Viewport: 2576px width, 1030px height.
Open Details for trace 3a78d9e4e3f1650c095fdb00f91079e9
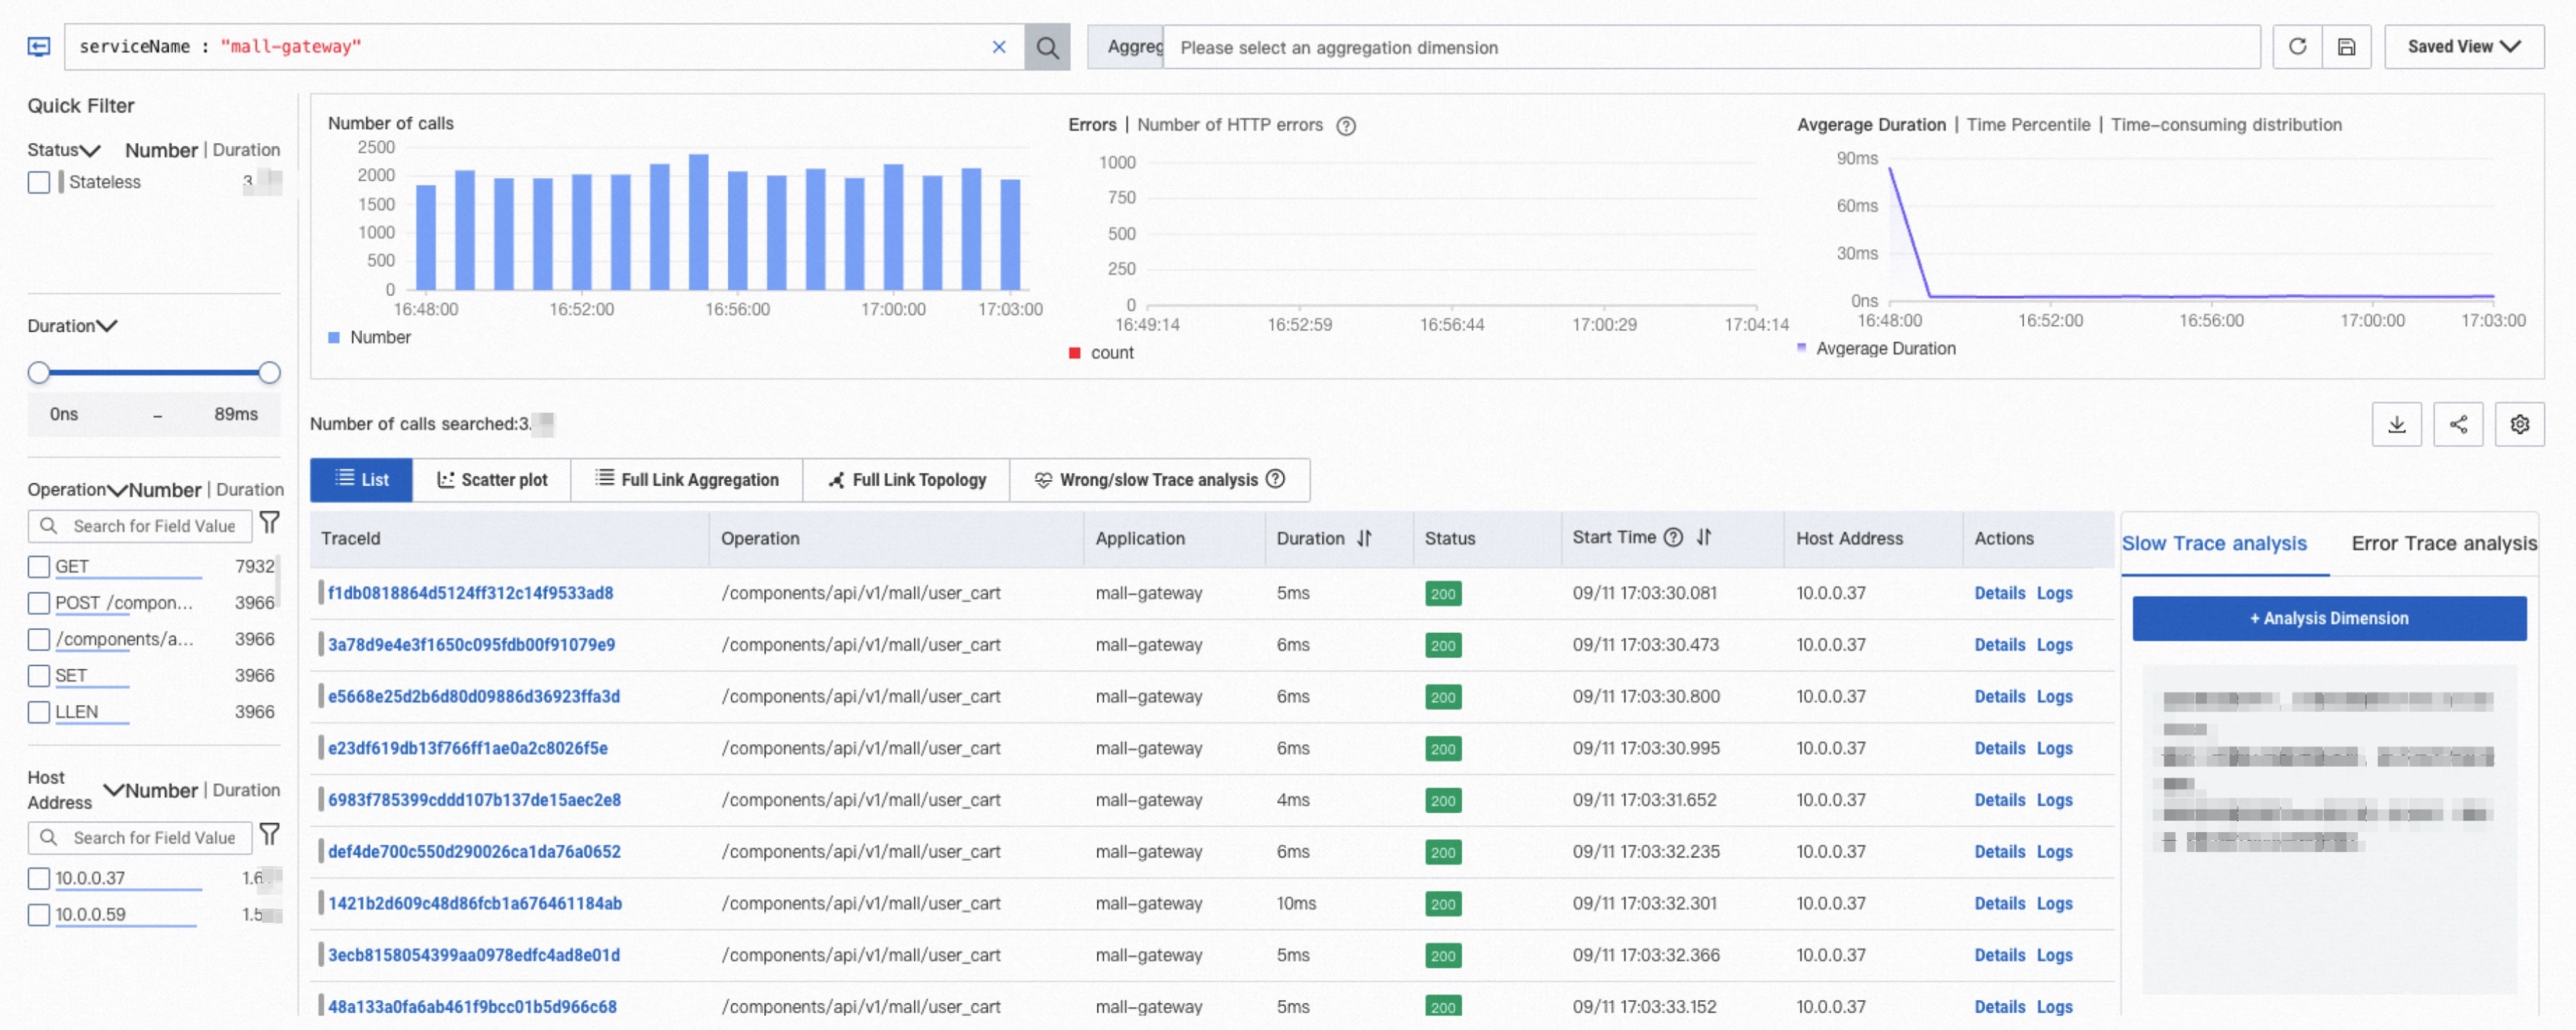[x=1999, y=645]
